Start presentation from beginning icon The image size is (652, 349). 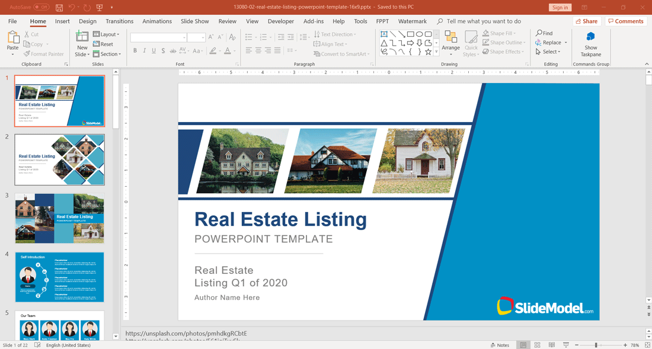(100, 8)
